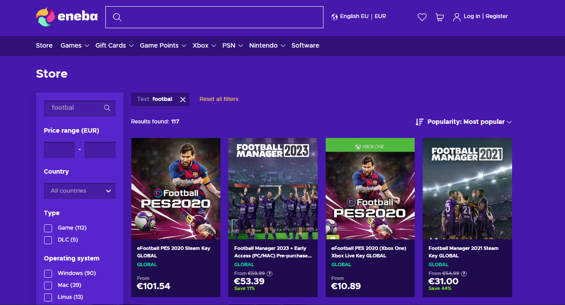The width and height of the screenshot is (565, 305).
Task: Click the €10.89 price
Action: click(346, 286)
